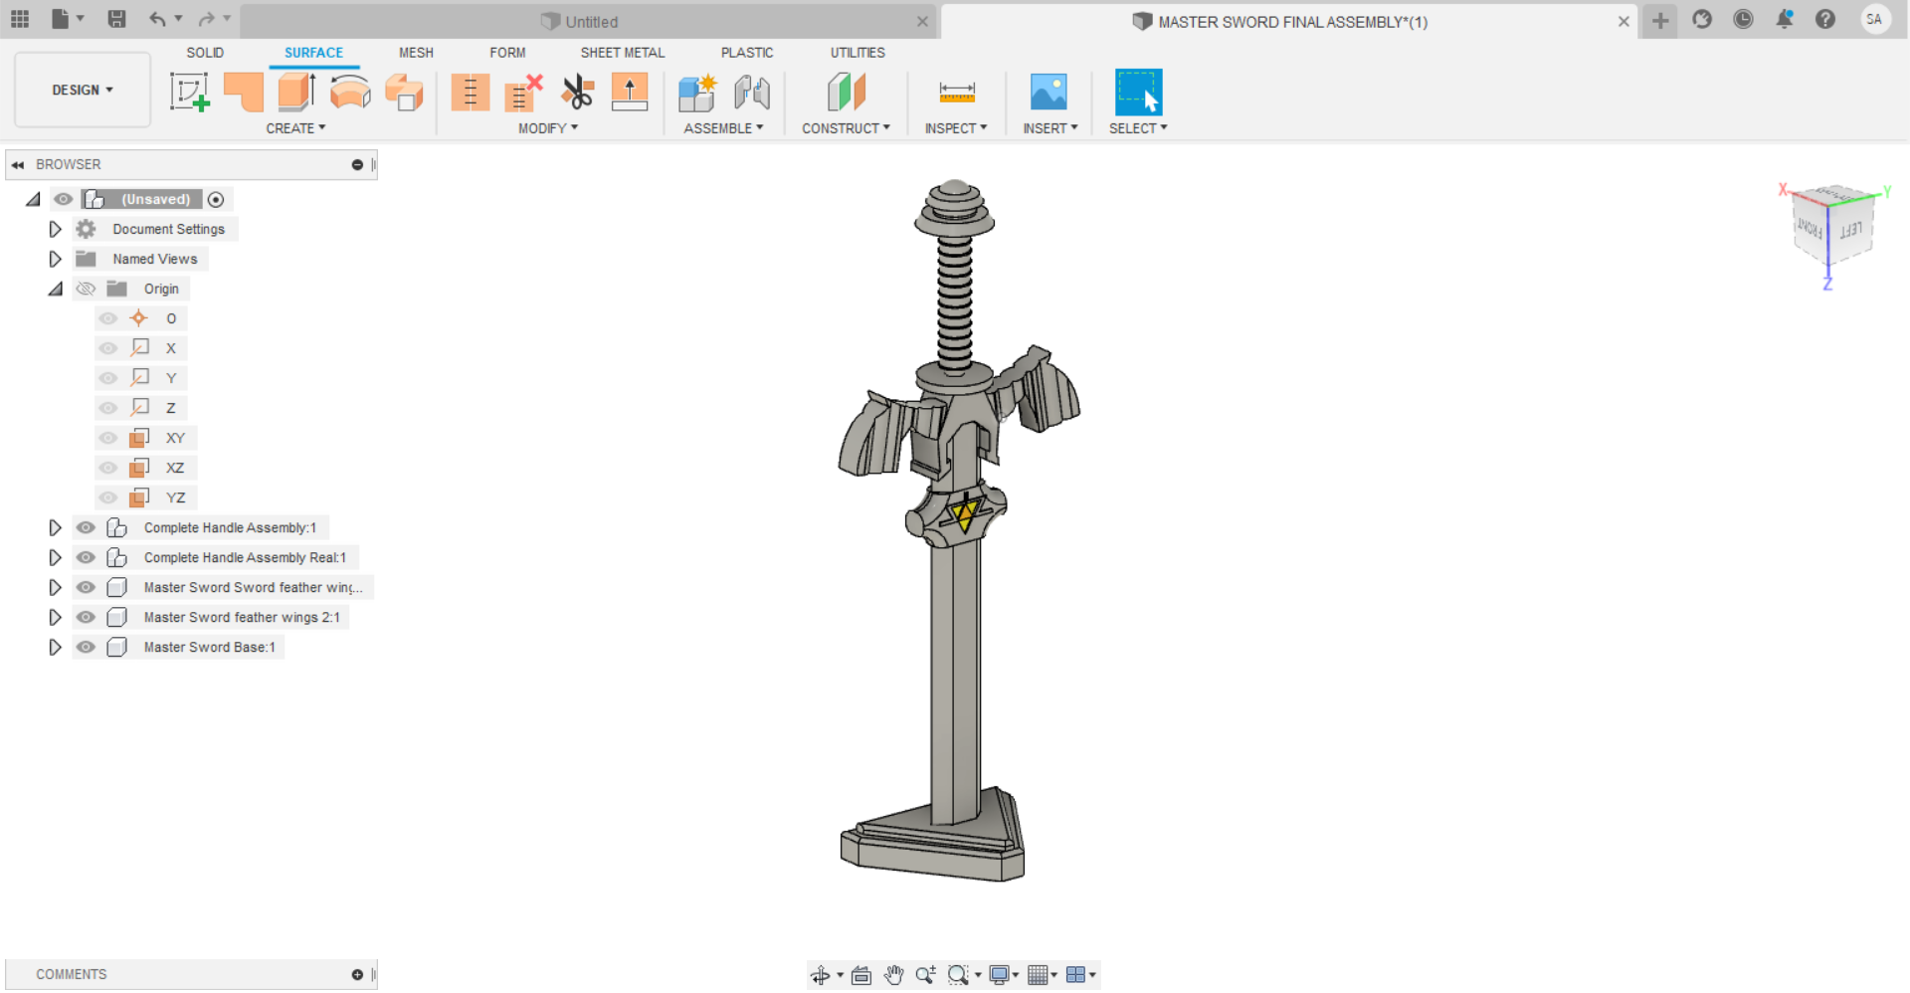This screenshot has height=993, width=1910.
Task: Switch to the Untitled document tab
Action: (587, 21)
